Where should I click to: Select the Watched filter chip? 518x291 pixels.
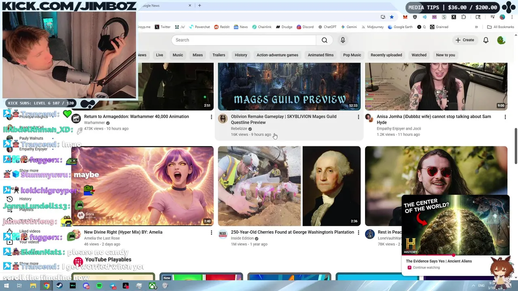point(419,55)
